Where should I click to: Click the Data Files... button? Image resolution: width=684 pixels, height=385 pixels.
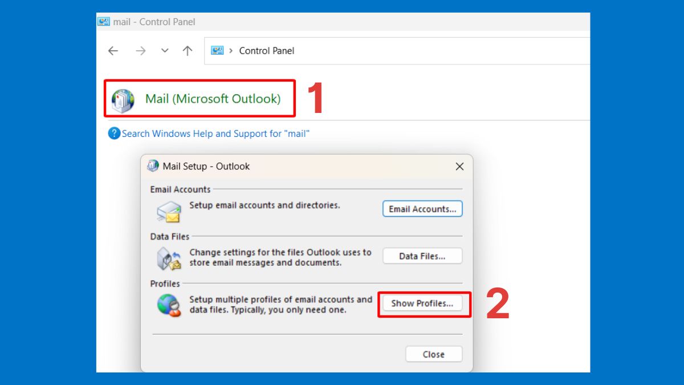422,256
